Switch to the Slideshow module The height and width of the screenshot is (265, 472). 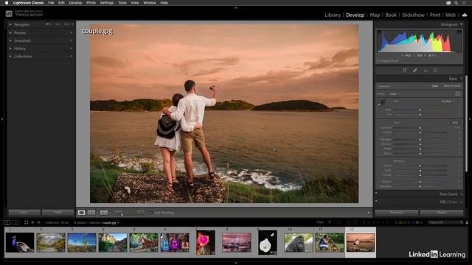tap(413, 15)
